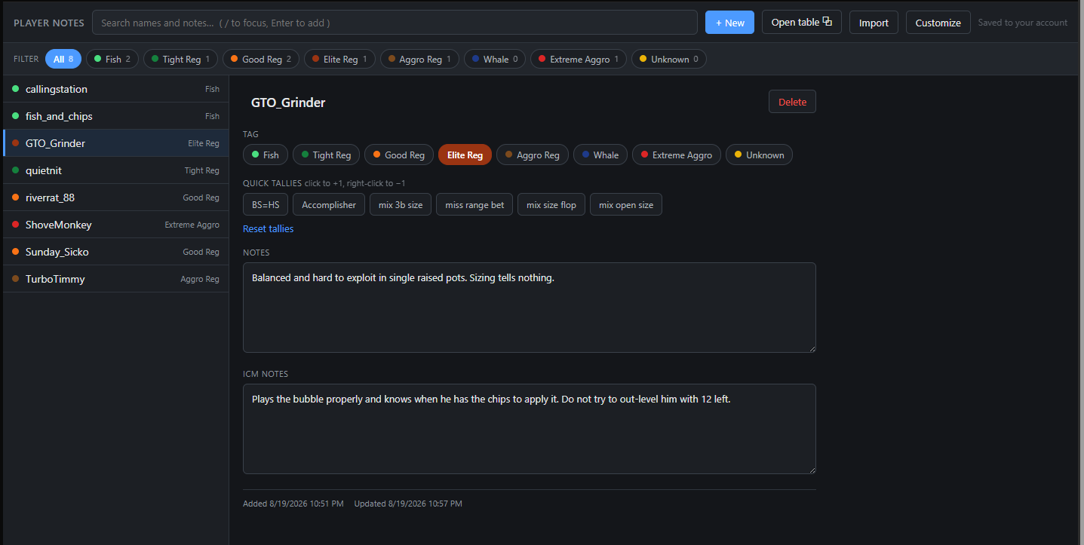Screen dimensions: 1084x545
Task: Click the Open table popout icon
Action: click(x=828, y=22)
